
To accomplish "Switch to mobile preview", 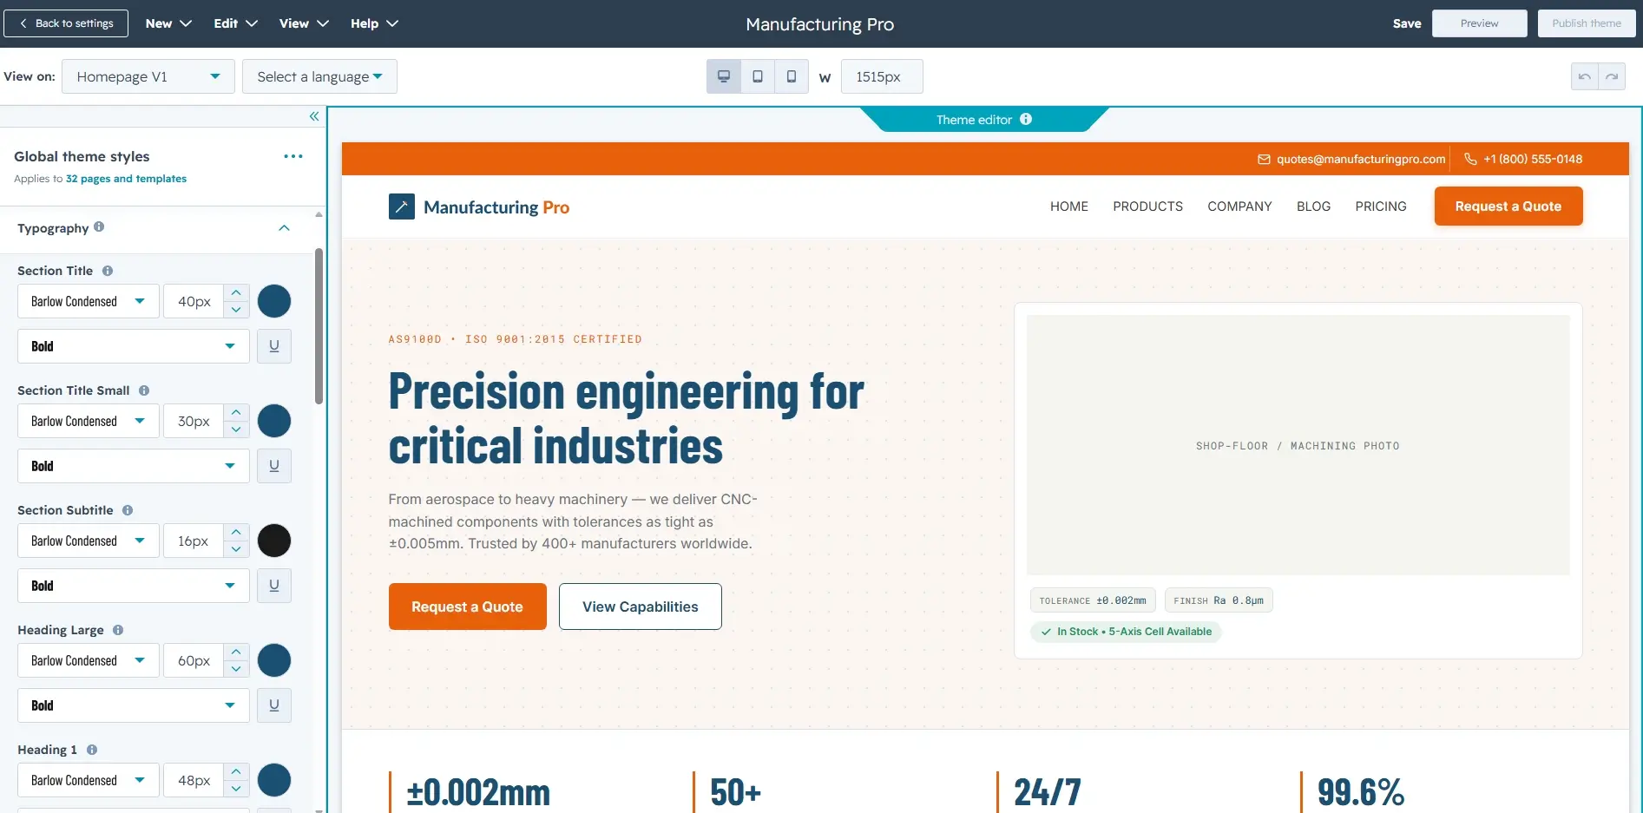I will [x=792, y=76].
